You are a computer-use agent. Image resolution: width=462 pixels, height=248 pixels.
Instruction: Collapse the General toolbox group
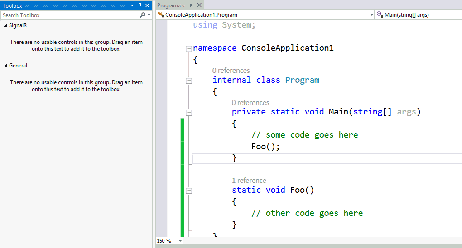(5, 66)
